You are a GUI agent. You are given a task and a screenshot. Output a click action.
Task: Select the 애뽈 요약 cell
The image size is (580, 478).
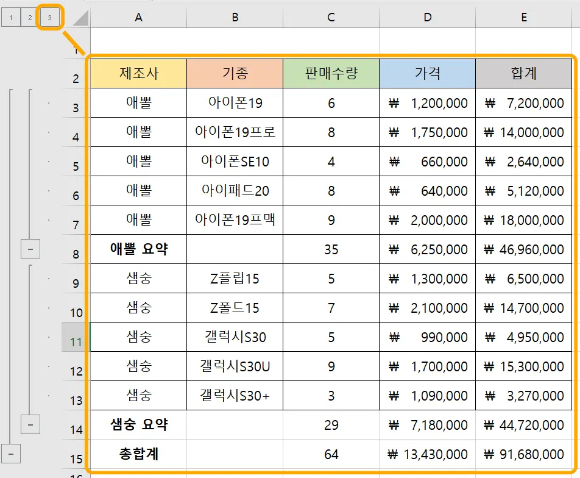click(x=139, y=249)
